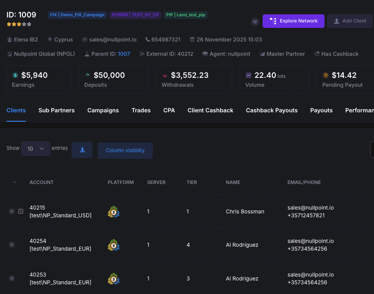The image size is (374, 294).
Task: Click the Explore Network button
Action: pyautogui.click(x=293, y=21)
